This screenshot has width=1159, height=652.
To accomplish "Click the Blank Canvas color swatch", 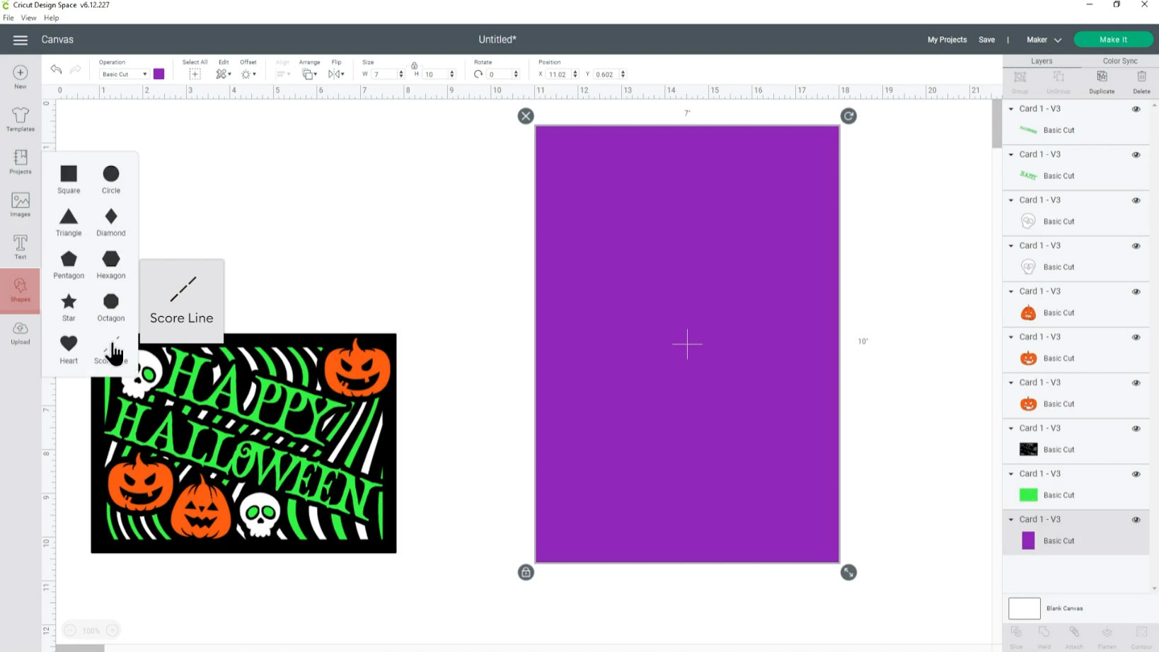I will 1024,608.
